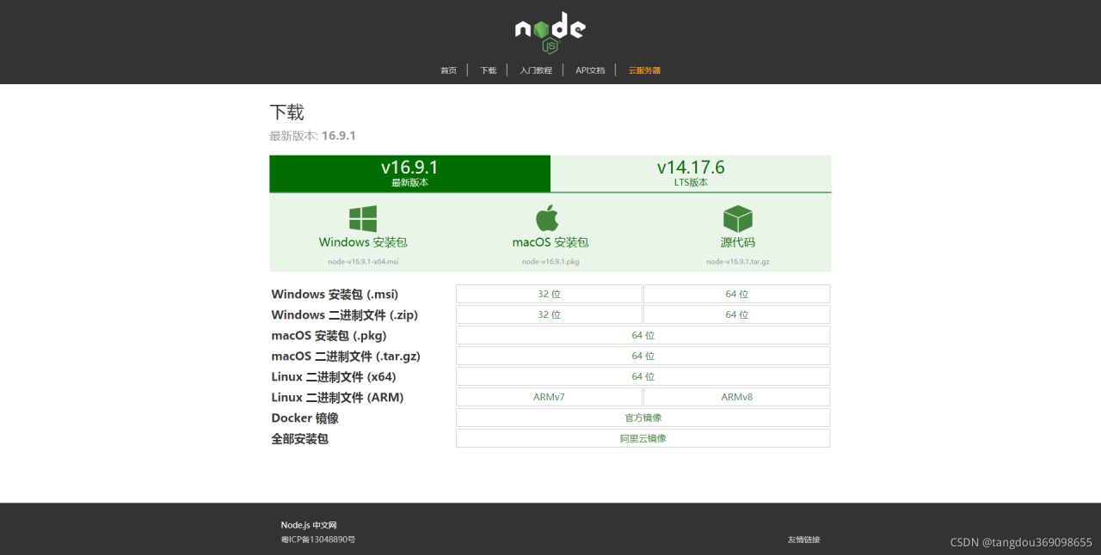The height and width of the screenshot is (555, 1101).
Task: Click 最新版本: 16.9.1 text
Action: point(312,136)
